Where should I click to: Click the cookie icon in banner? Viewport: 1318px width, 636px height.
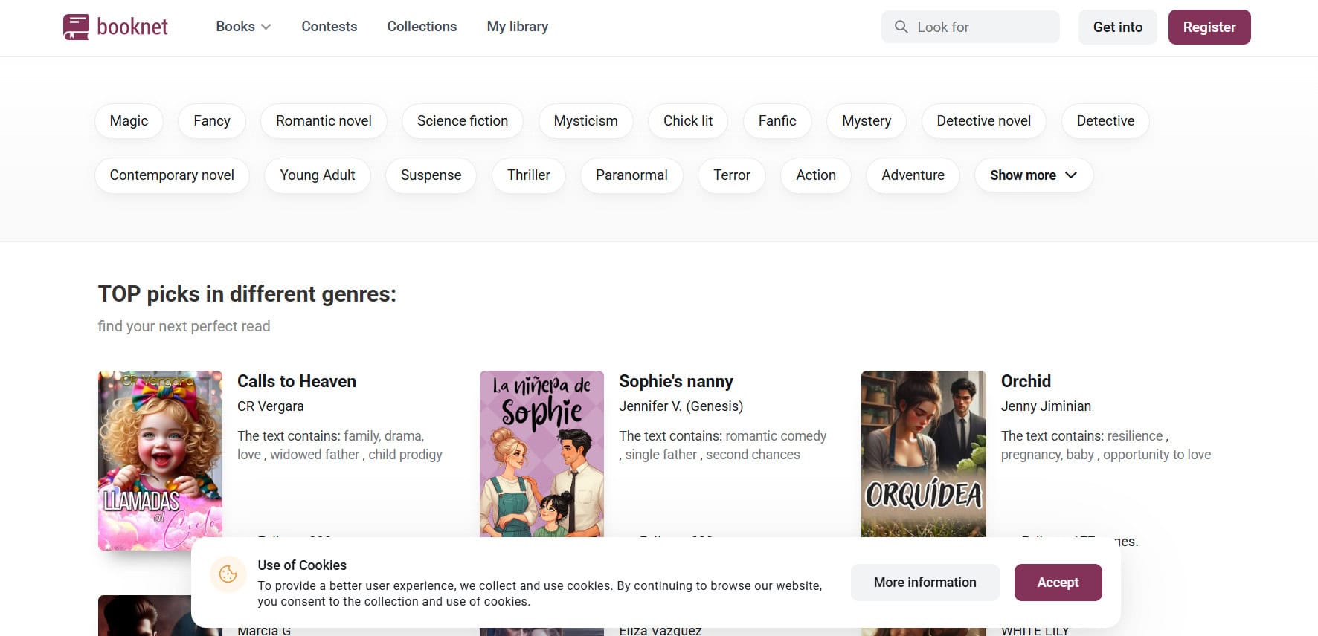point(228,574)
